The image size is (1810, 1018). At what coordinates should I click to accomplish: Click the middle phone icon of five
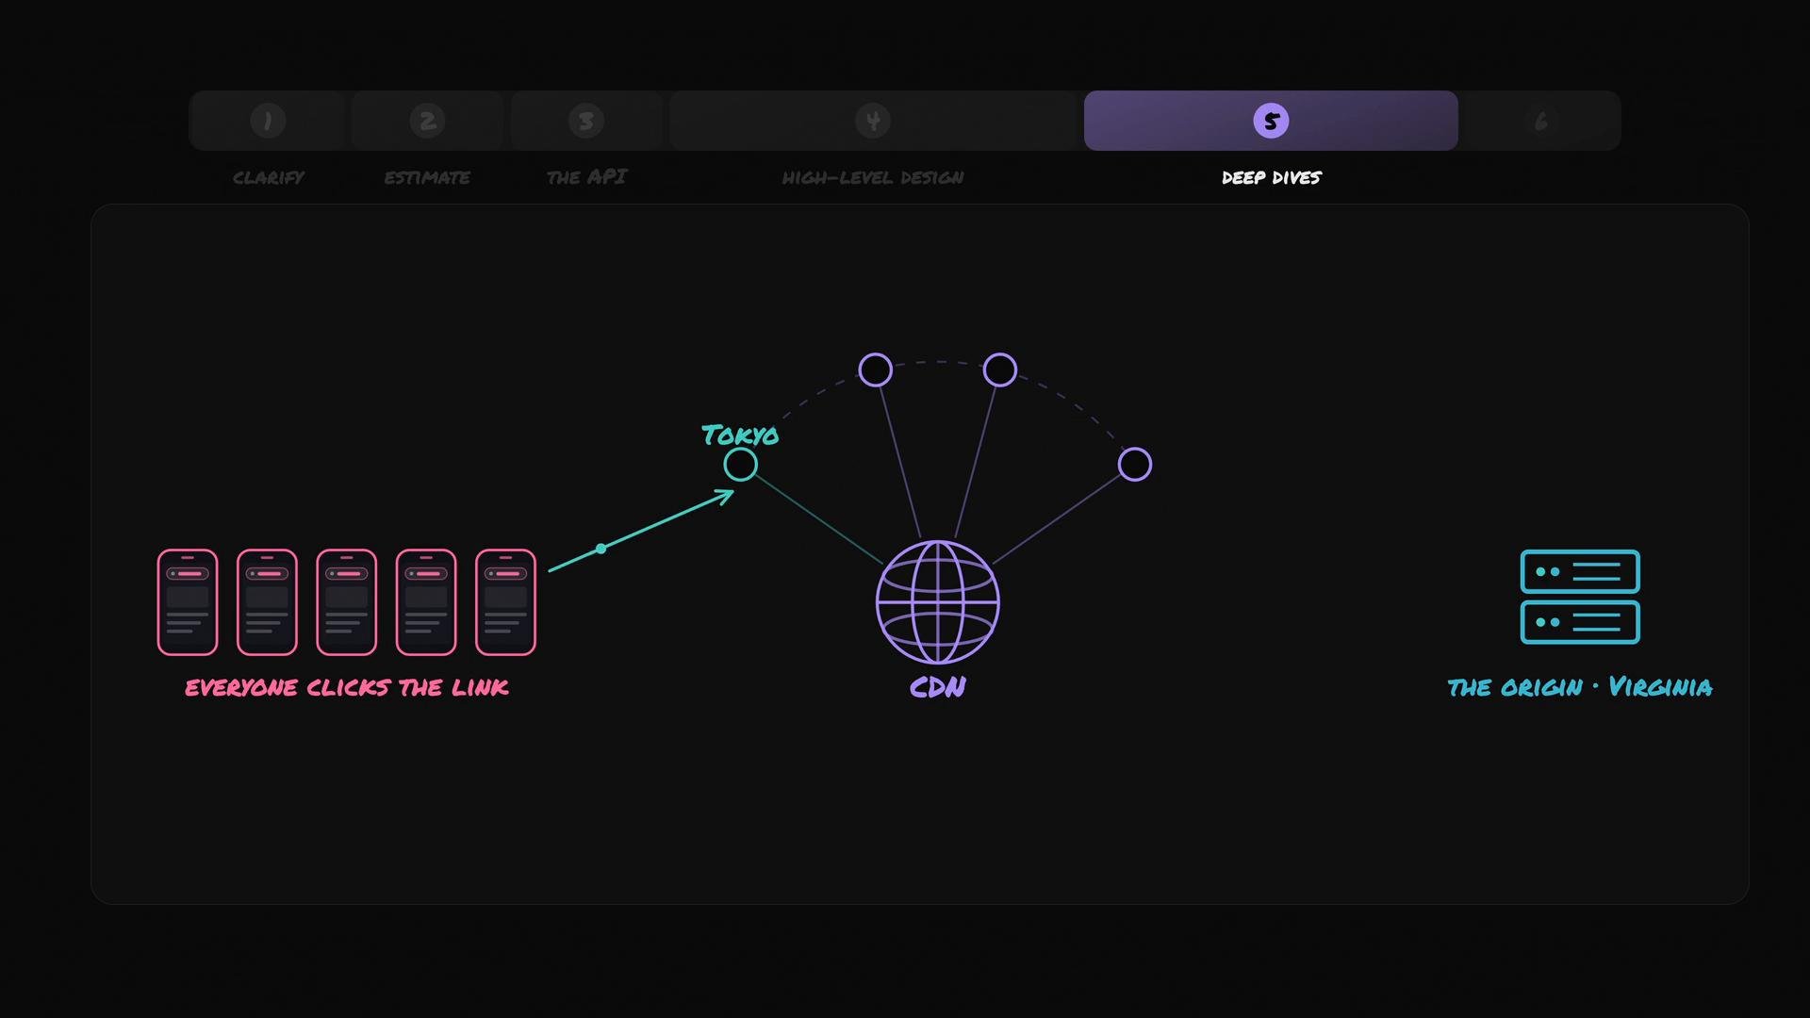click(347, 602)
